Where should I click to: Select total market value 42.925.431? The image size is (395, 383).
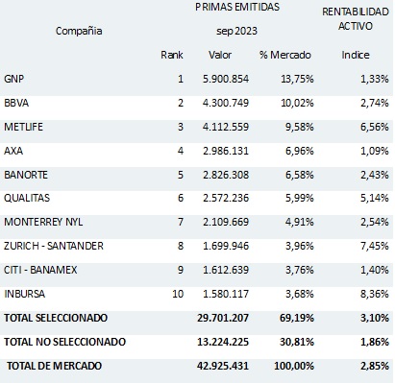[x=223, y=366]
